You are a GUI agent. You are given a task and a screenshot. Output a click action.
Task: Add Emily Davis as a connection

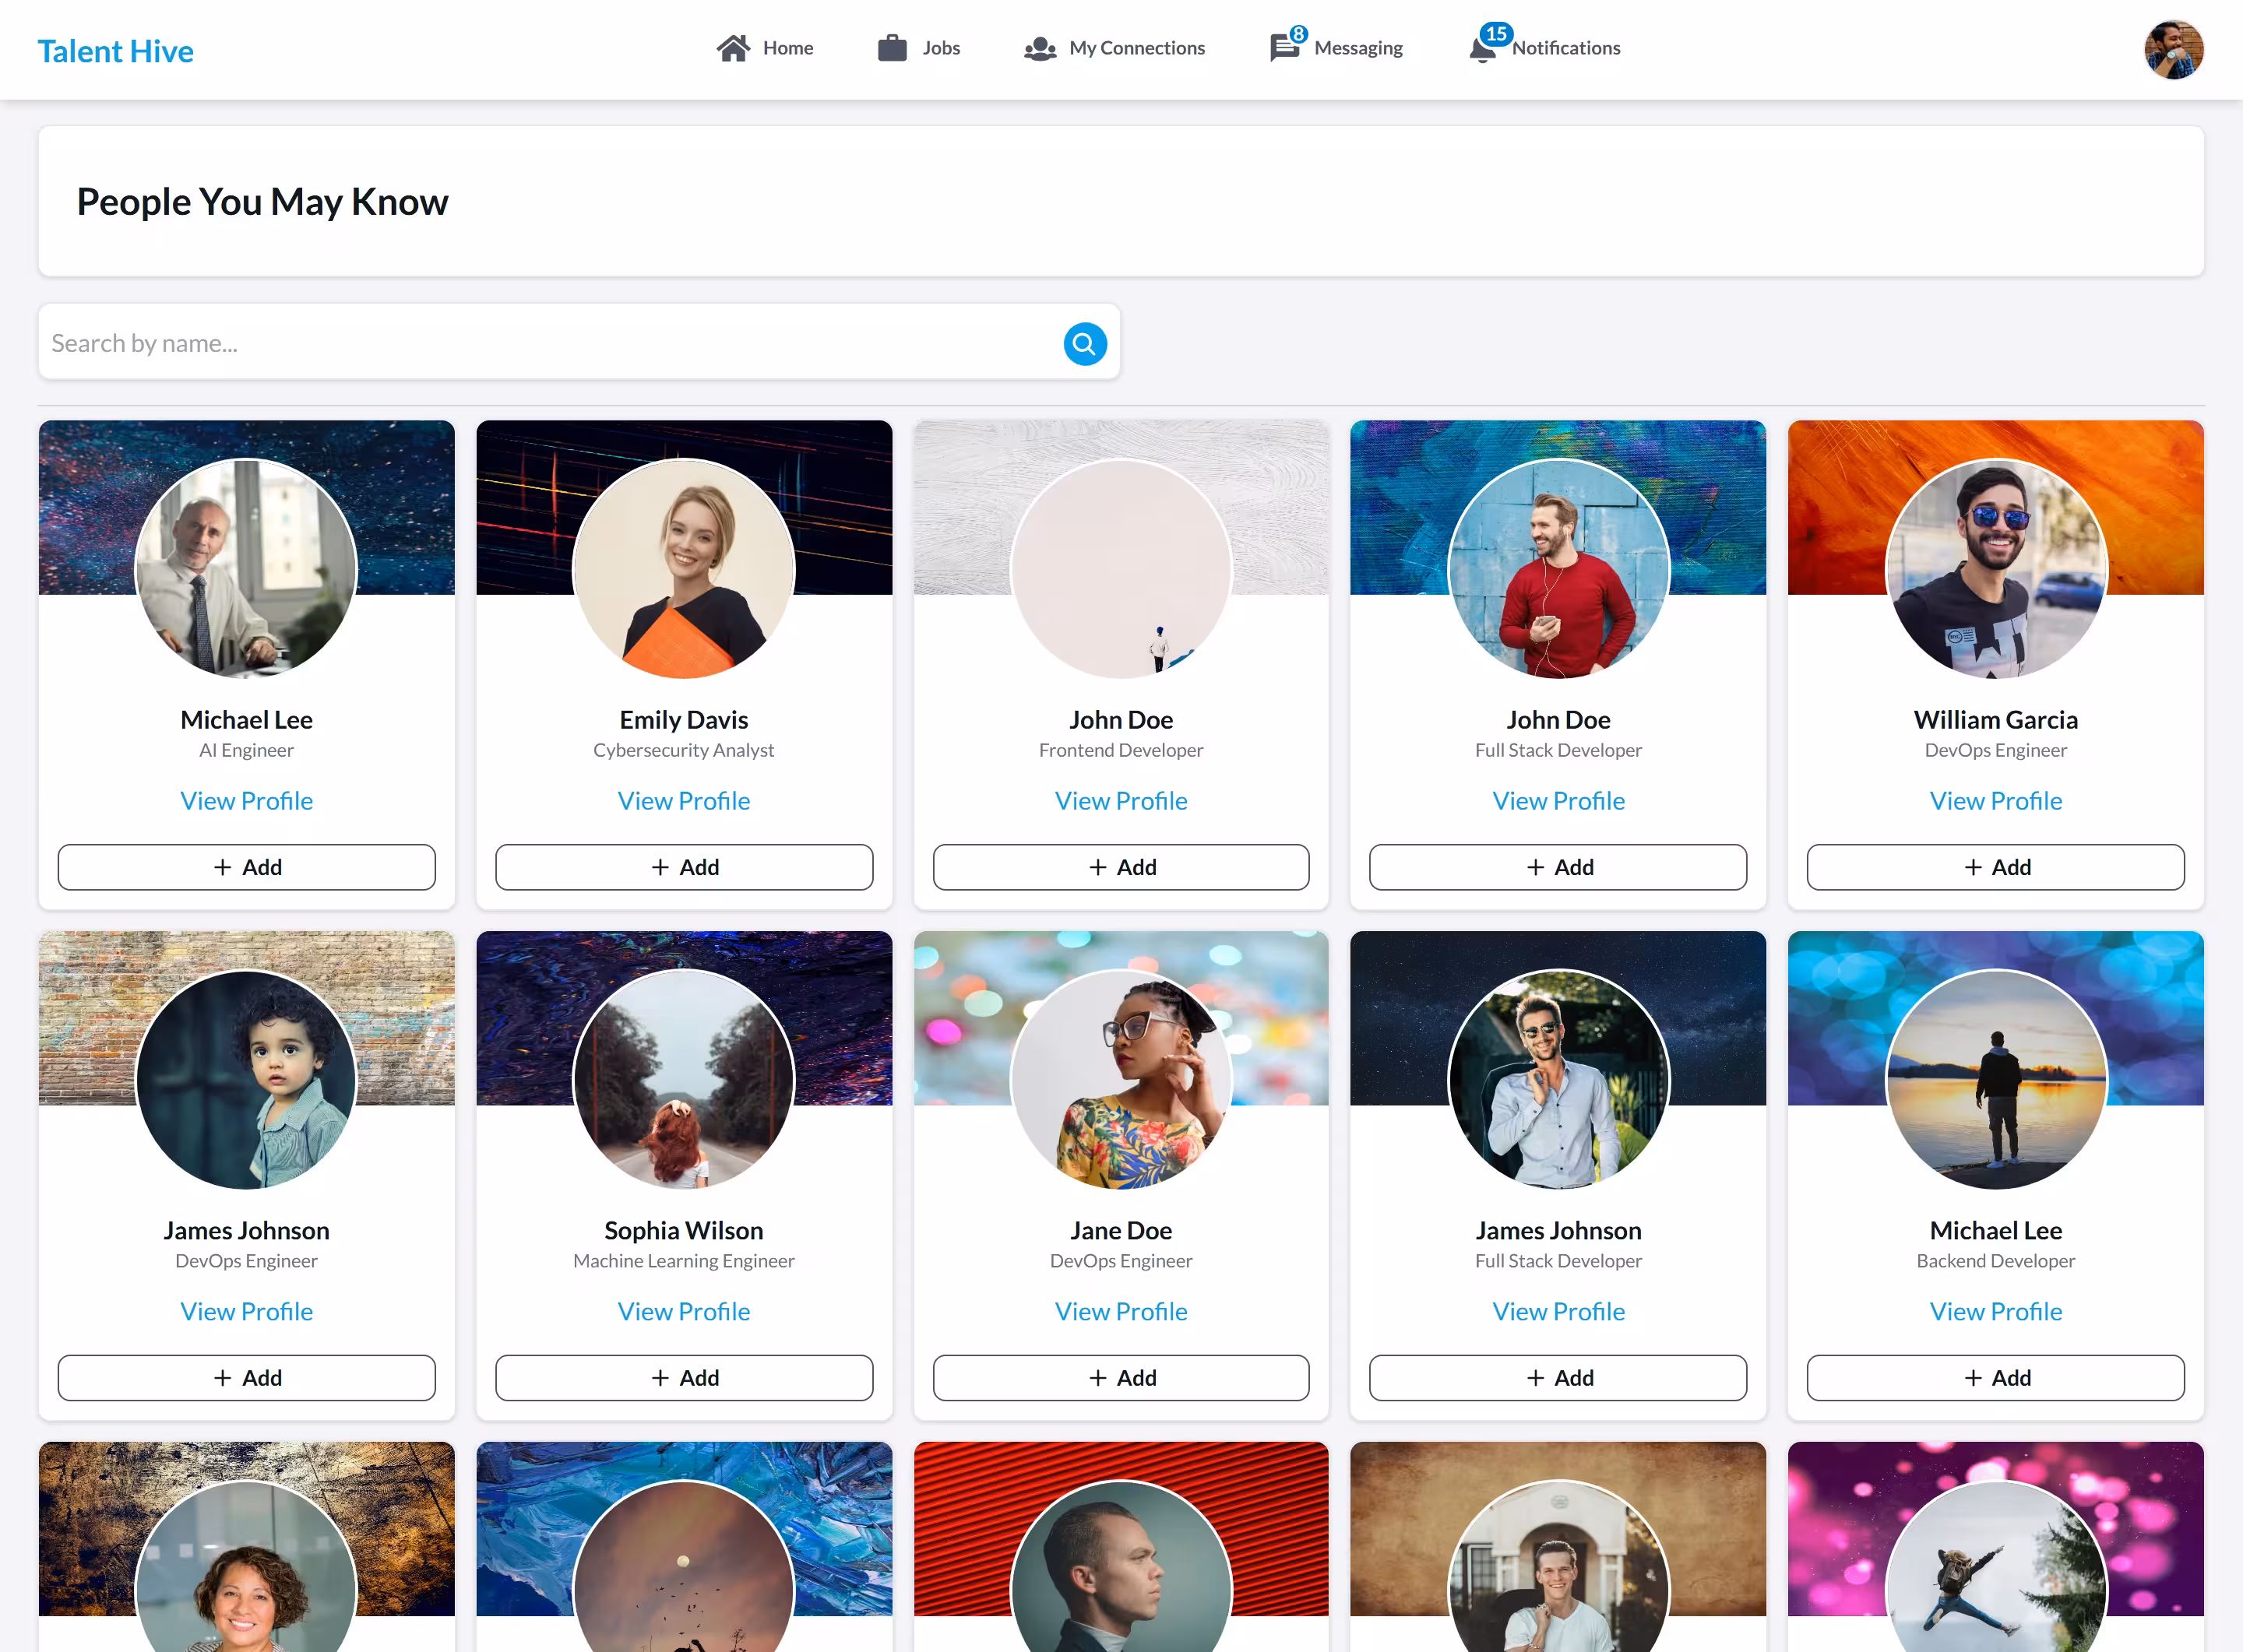click(683, 867)
